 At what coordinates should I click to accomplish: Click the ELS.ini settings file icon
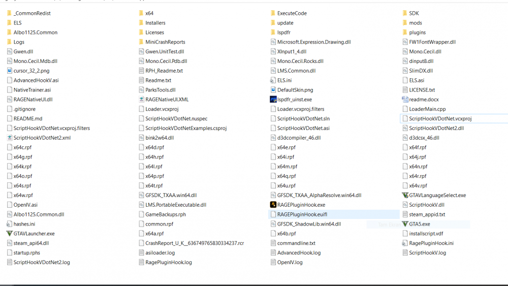[x=273, y=80]
